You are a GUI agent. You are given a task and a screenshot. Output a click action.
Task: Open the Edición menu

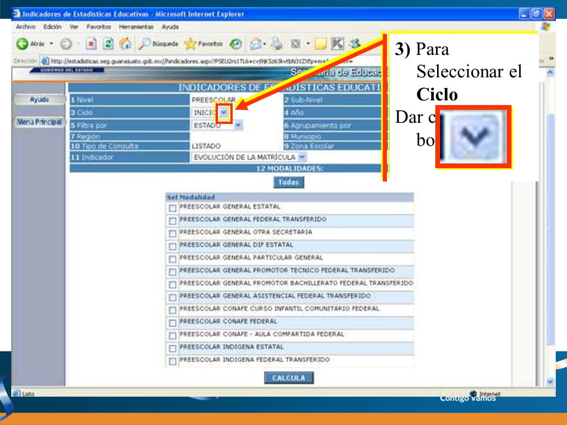53,27
